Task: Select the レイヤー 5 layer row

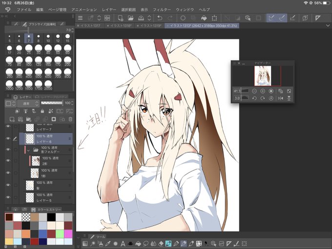Action: click(46, 198)
